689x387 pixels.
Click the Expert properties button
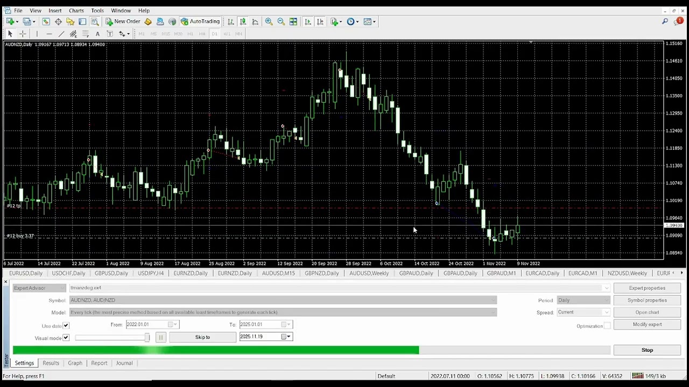(x=647, y=288)
